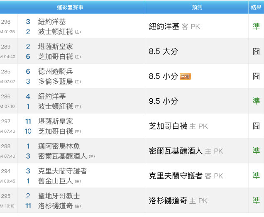The height and width of the screenshot is (217, 264).
Task: Click 德州遊騎兵 team name
Action: (55, 71)
